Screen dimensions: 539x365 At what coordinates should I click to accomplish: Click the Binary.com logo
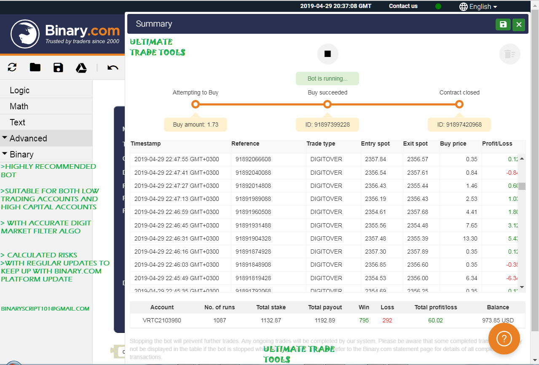(x=65, y=34)
